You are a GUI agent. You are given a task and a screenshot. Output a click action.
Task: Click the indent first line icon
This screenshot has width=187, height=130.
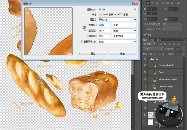[x=145, y=13]
